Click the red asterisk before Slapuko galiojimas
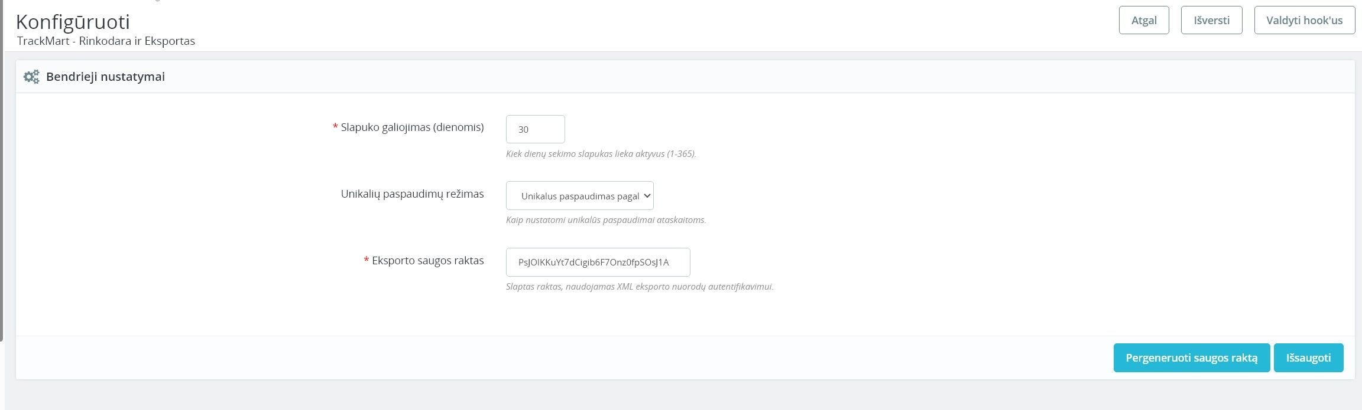Viewport: 1362px width, 410px height. [x=336, y=127]
